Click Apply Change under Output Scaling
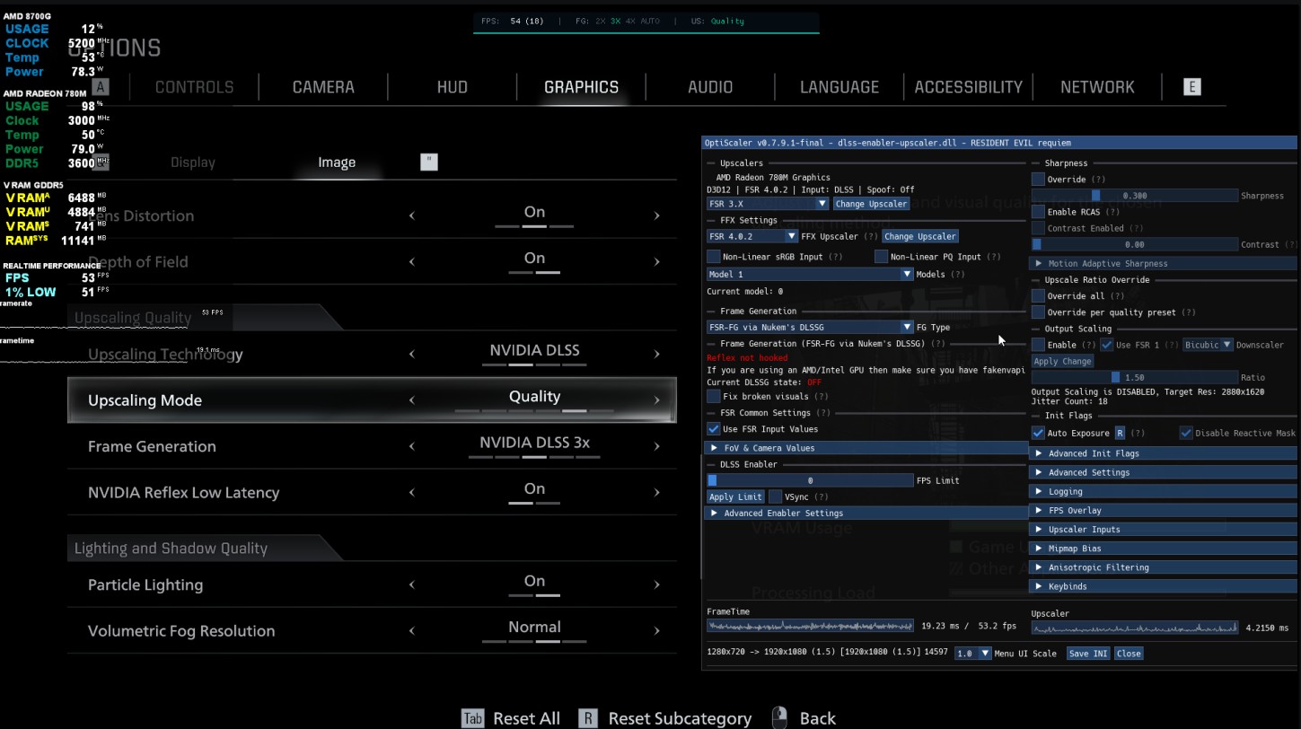The width and height of the screenshot is (1301, 729). click(x=1062, y=361)
